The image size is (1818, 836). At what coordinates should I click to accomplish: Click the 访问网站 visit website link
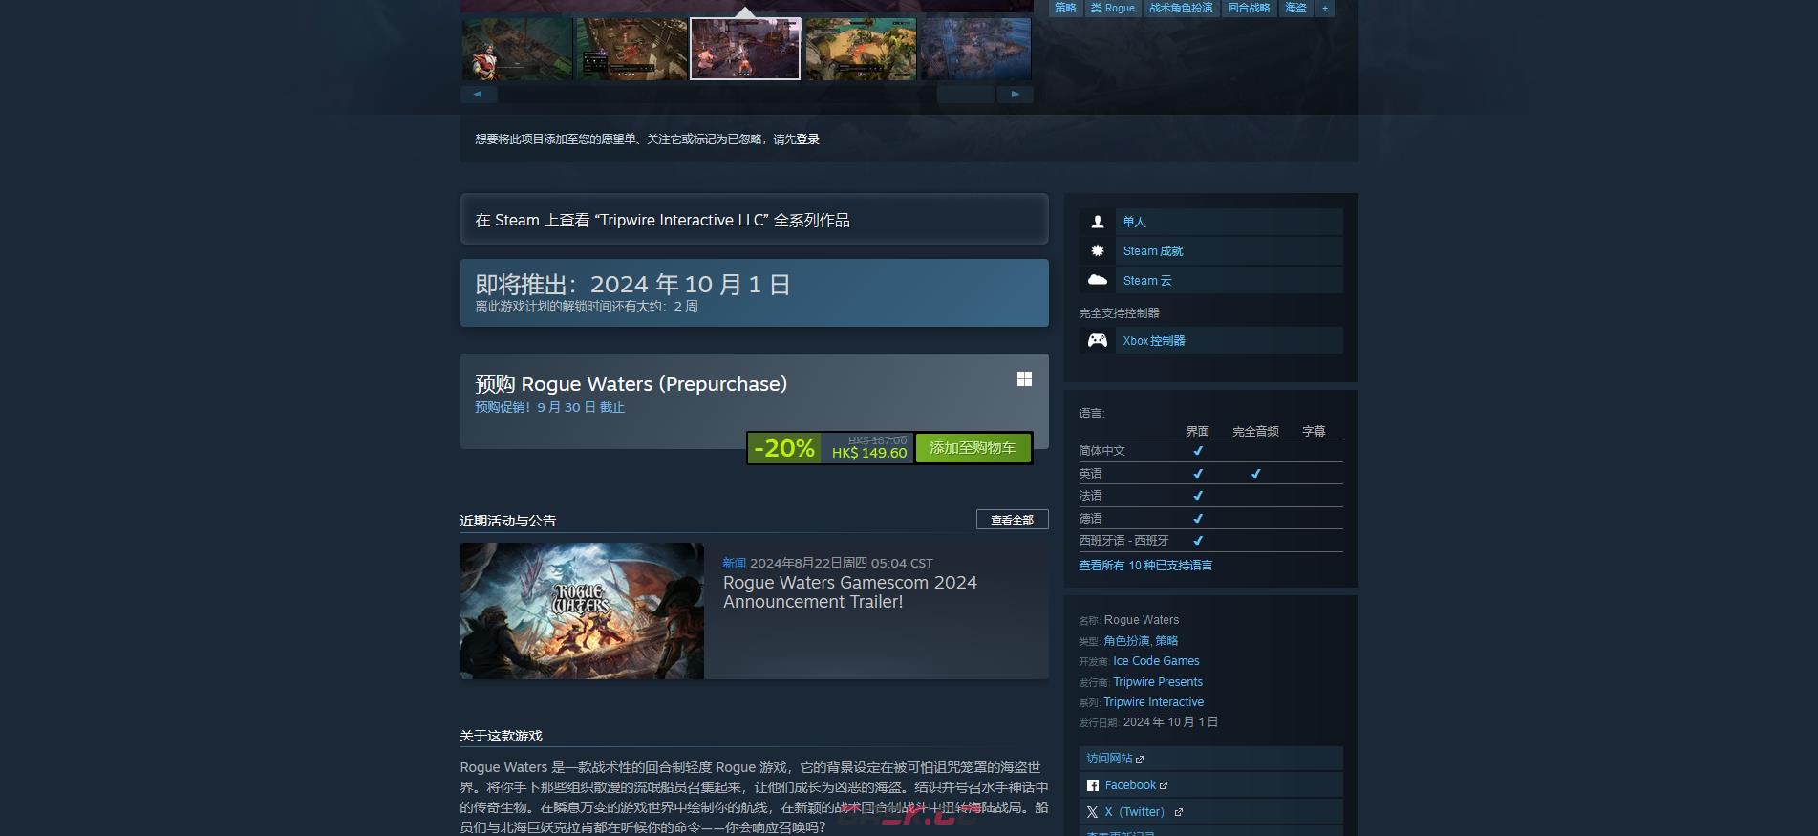(x=1210, y=759)
